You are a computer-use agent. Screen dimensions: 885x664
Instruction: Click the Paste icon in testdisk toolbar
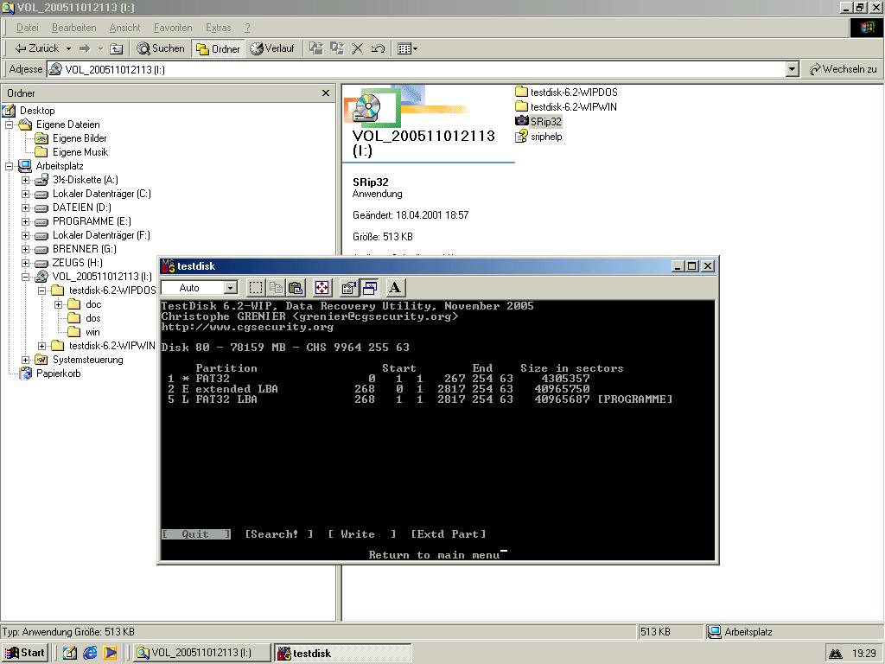point(296,288)
